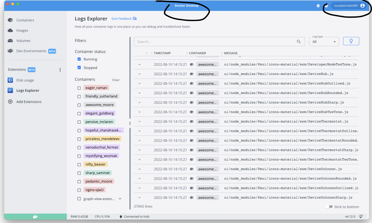This screenshot has width=372, height=223.
Task: Expand the graph-view-exten container entry
Action: [x=120, y=199]
